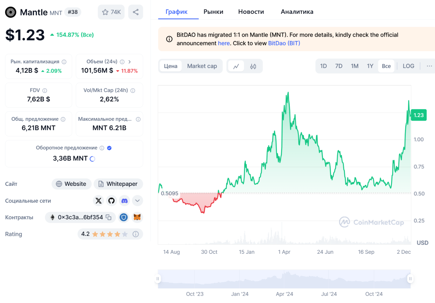Open the Whitepaper button
This screenshot has width=435, height=303.
[x=118, y=184]
